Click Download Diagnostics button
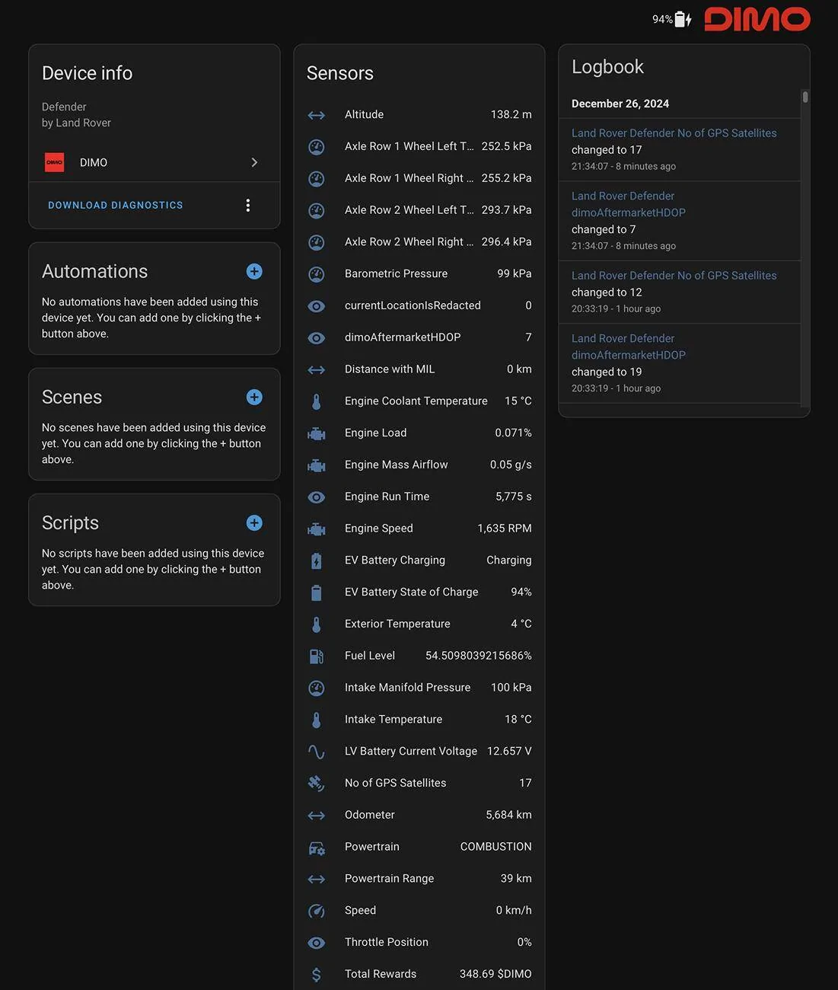 click(x=116, y=206)
